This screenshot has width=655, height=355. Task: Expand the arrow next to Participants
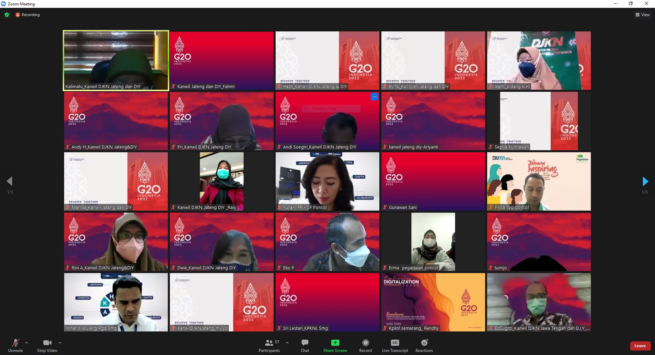[287, 343]
